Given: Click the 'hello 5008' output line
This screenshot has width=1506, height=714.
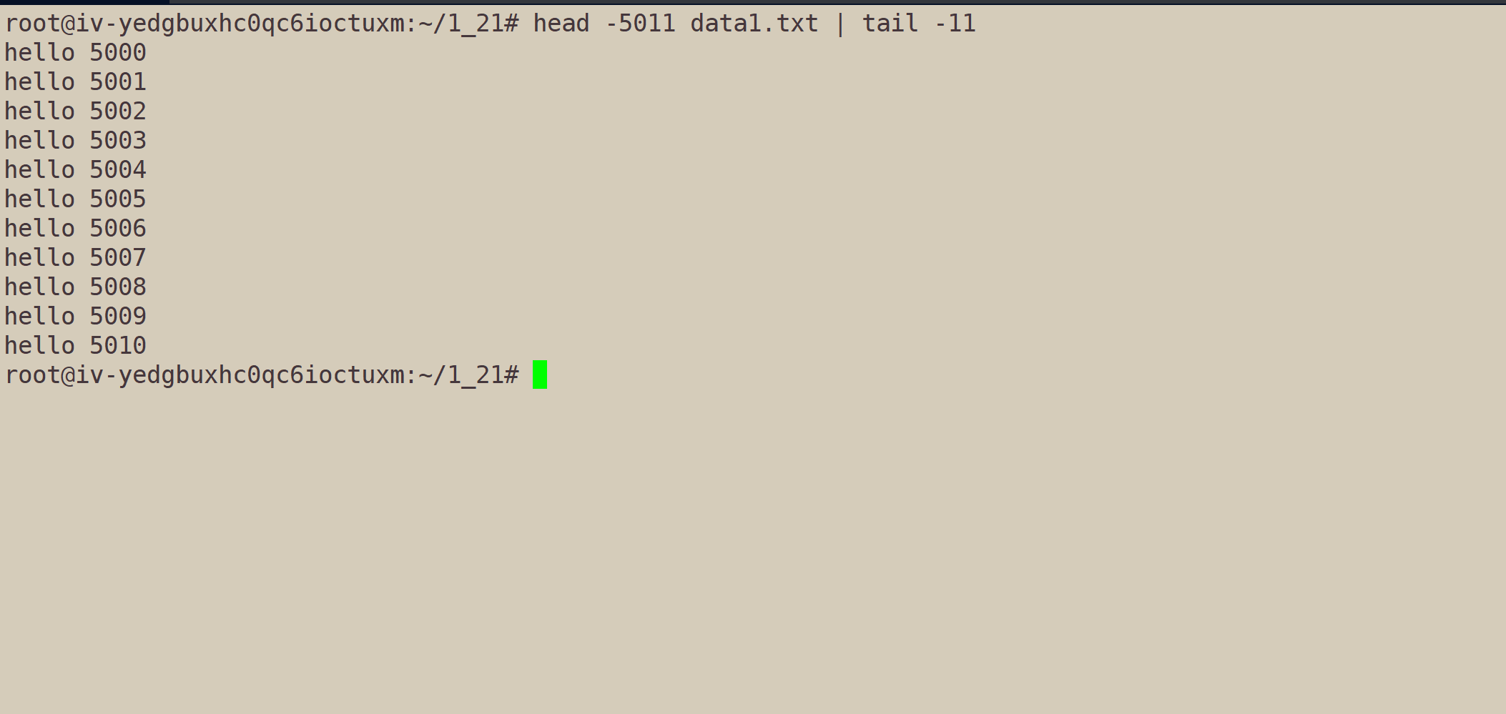Looking at the screenshot, I should (75, 287).
